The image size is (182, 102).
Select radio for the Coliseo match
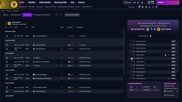click(x=7, y=58)
